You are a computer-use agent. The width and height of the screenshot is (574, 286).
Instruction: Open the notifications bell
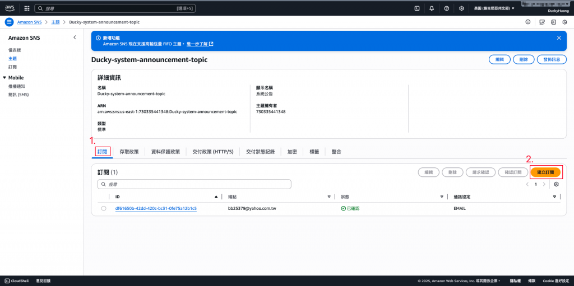pyautogui.click(x=432, y=8)
